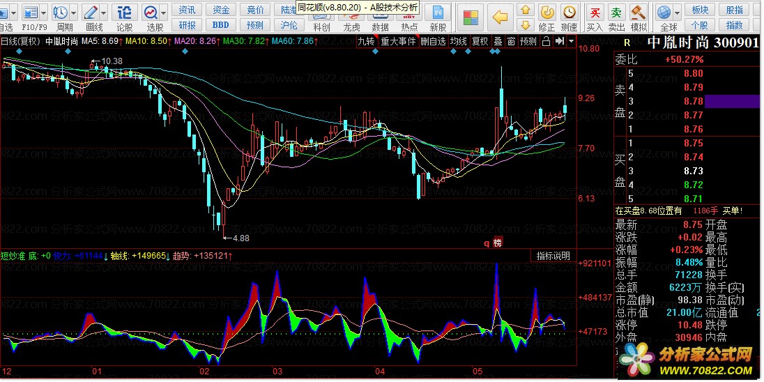The height and width of the screenshot is (382, 764).
Task: Click the four-color multi-window grid icon
Action: click(471, 18)
